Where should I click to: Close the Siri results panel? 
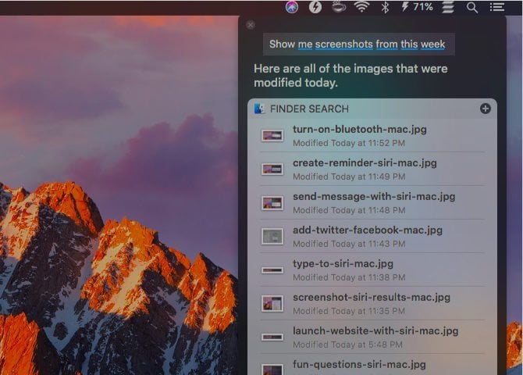[x=250, y=25]
